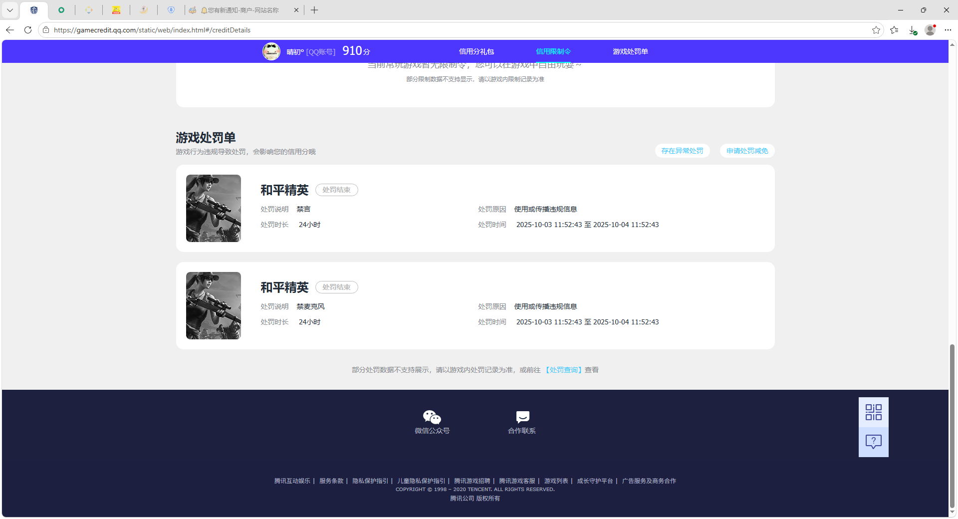Screen dimensions: 958x519
Task: Open a new browser tab
Action: tap(314, 10)
